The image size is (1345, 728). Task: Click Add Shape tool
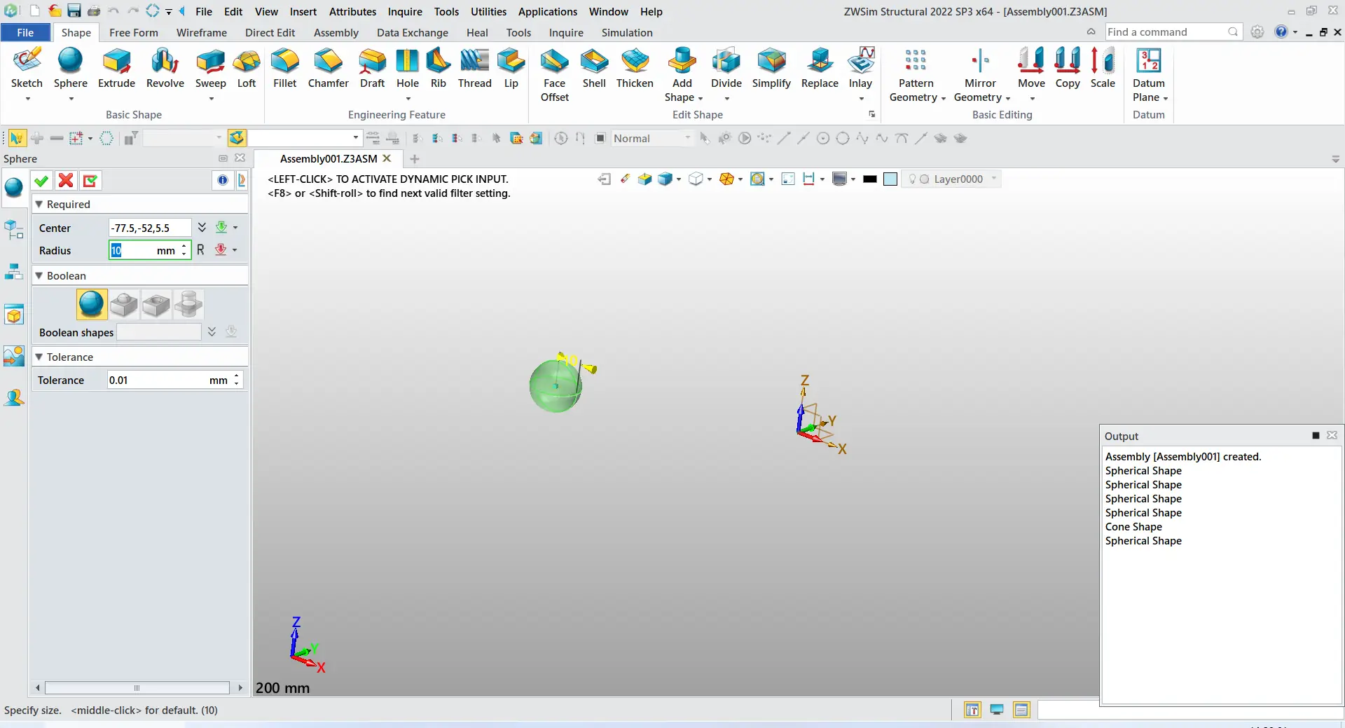point(682,75)
